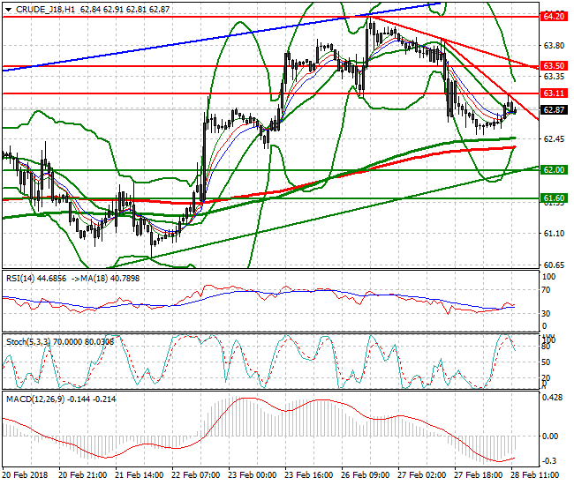The image size is (574, 485).
Task: Click the Stoch(5,3,3) indicator label
Action: tap(29, 342)
